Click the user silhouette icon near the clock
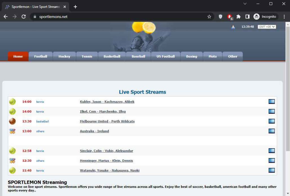Screen dimensions: 290x196 233,26
